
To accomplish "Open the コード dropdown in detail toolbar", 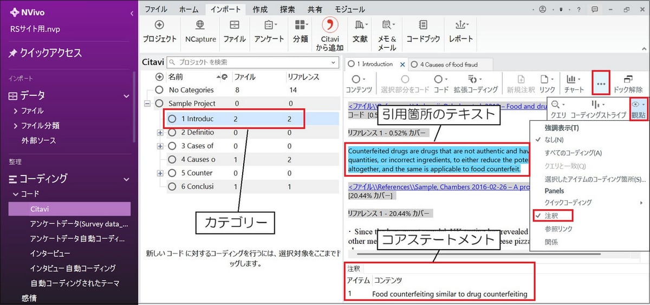I will [x=440, y=84].
